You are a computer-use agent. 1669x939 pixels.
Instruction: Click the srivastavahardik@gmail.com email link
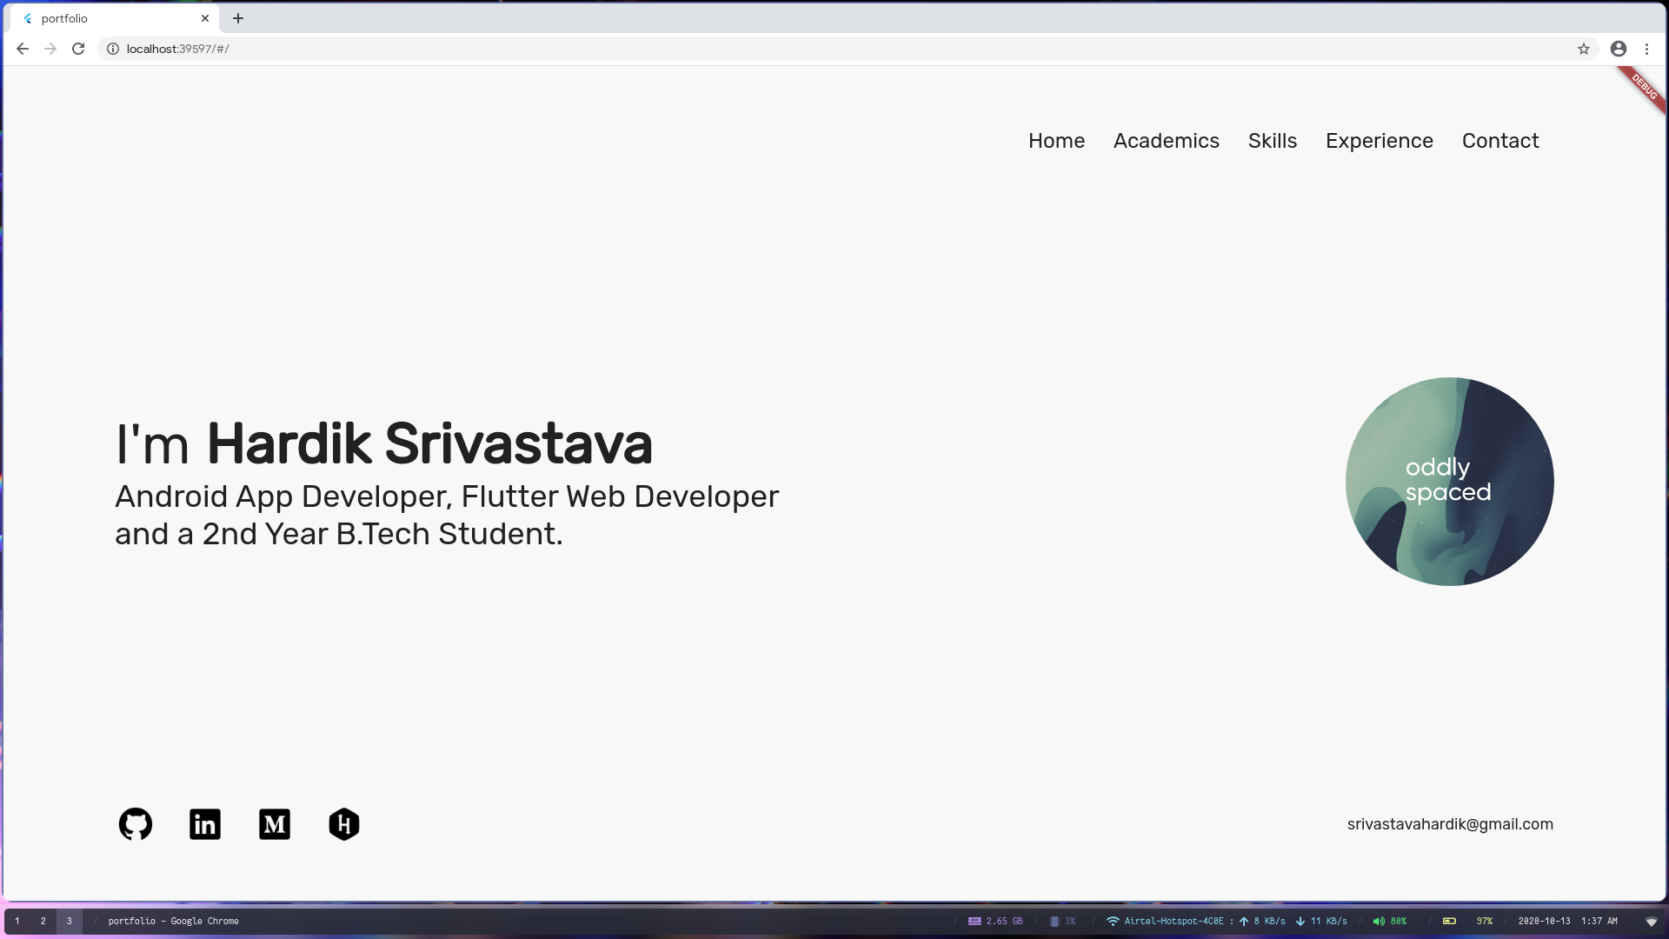click(x=1449, y=824)
